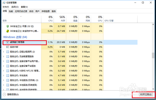Sort by the 磁盘 column header
This screenshot has height=100, width=156.
[x=73, y=19]
